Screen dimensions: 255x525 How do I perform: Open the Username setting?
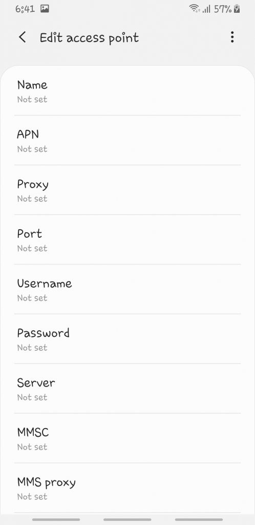(x=128, y=289)
